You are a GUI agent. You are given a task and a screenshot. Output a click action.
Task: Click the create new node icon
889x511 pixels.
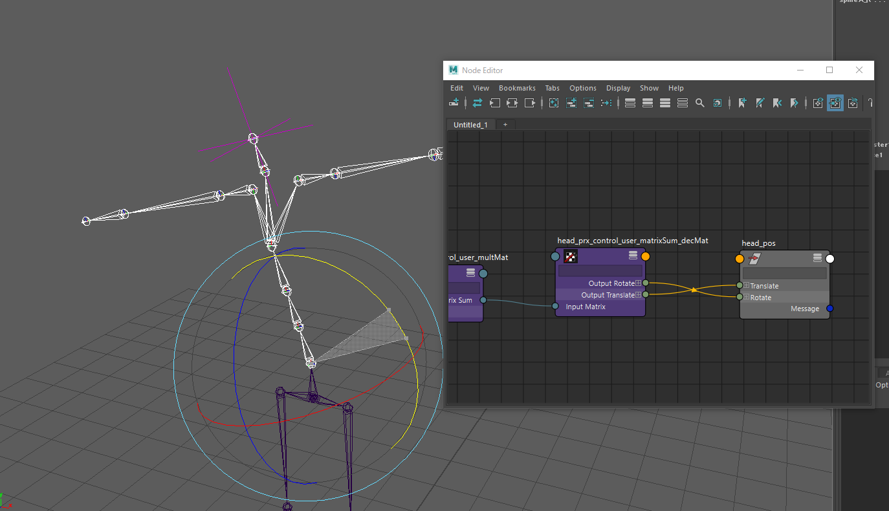[454, 103]
